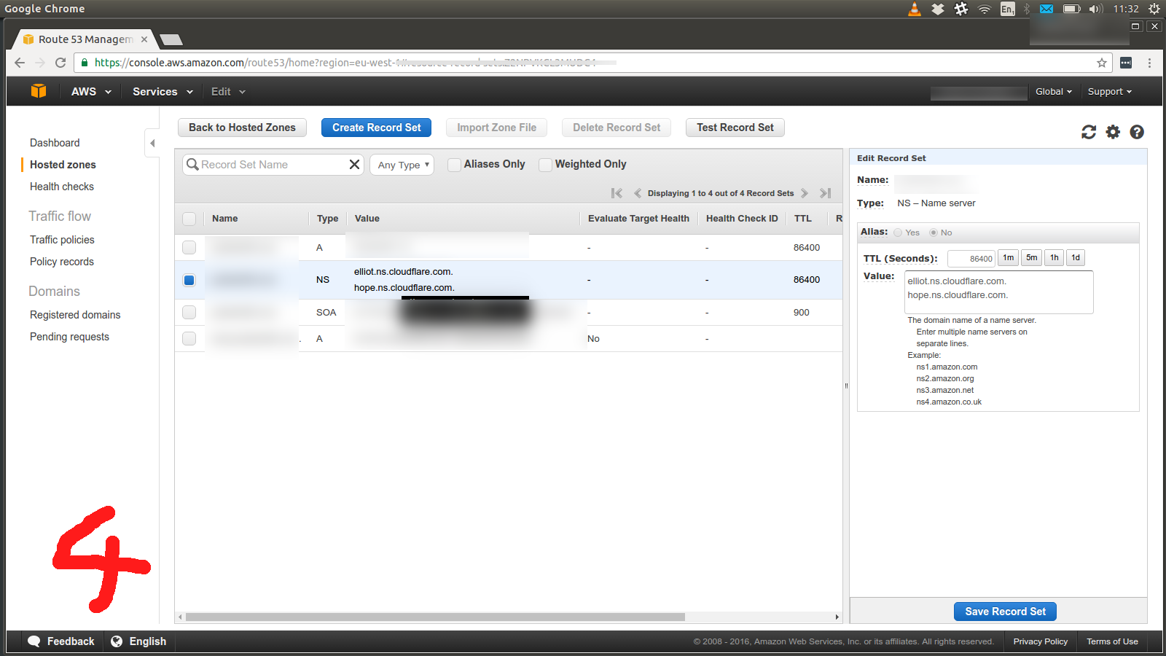The height and width of the screenshot is (656, 1166).
Task: Open the Global region dropdown
Action: [1054, 92]
